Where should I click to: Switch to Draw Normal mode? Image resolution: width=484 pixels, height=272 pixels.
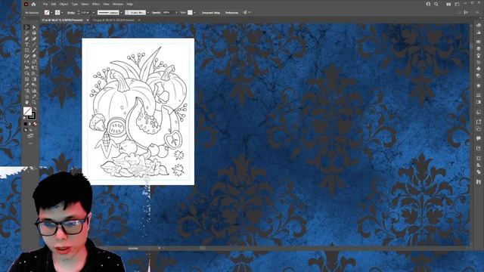pyautogui.click(x=26, y=130)
